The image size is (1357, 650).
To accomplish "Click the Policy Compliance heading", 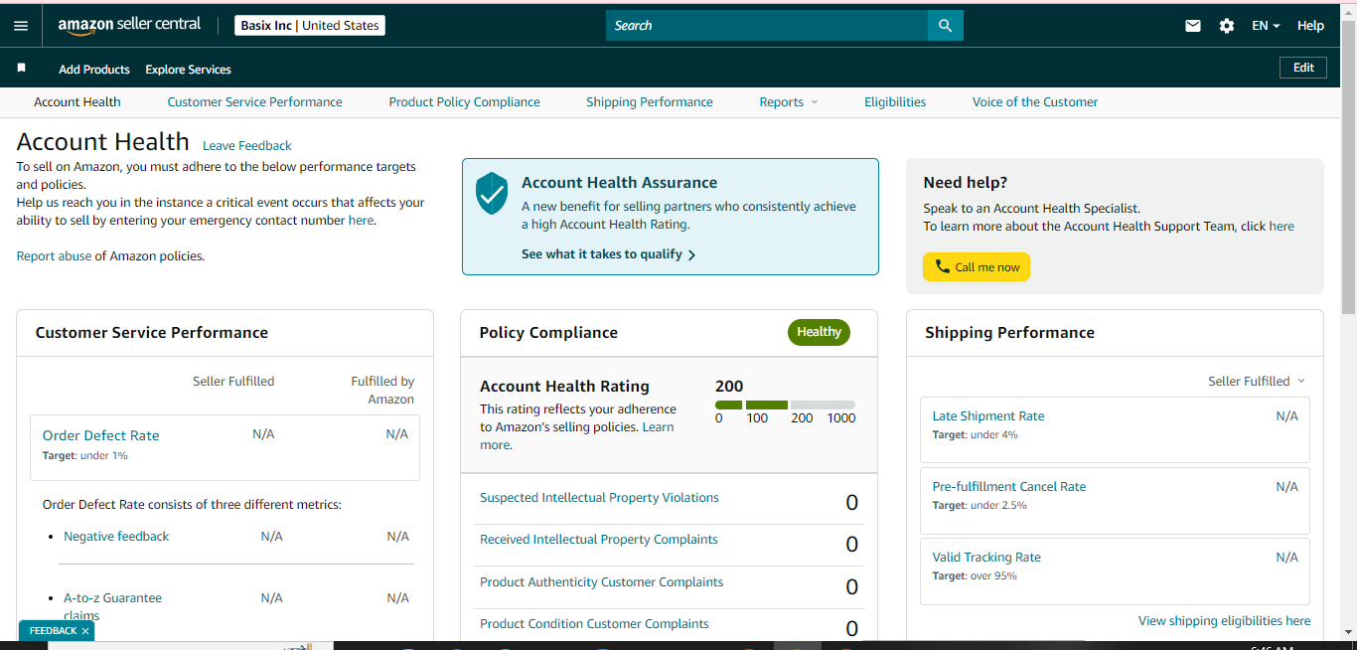I will (x=548, y=333).
